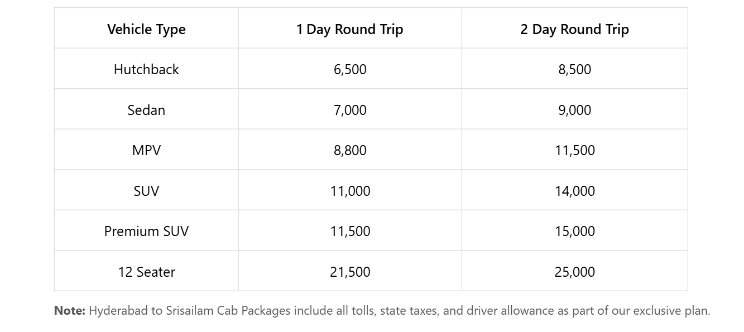Select the MPV vehicle cell

tap(146, 150)
